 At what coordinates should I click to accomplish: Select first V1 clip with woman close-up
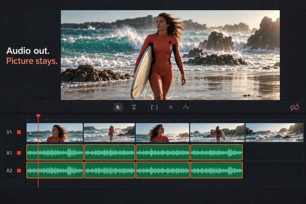55,132
